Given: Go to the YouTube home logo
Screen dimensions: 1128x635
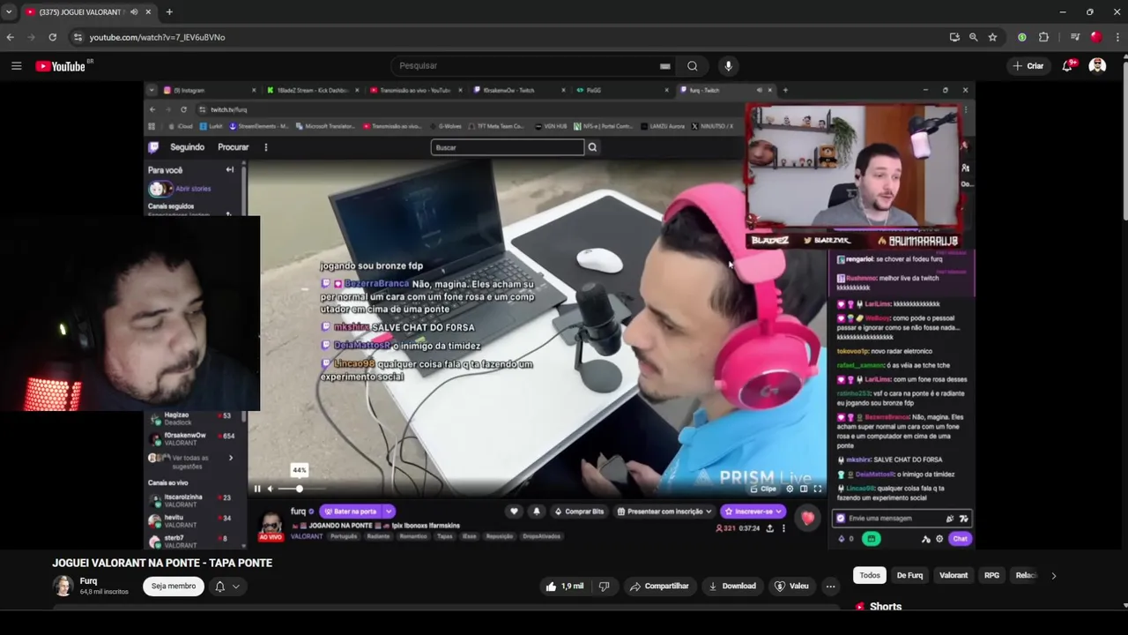Looking at the screenshot, I should click(60, 66).
